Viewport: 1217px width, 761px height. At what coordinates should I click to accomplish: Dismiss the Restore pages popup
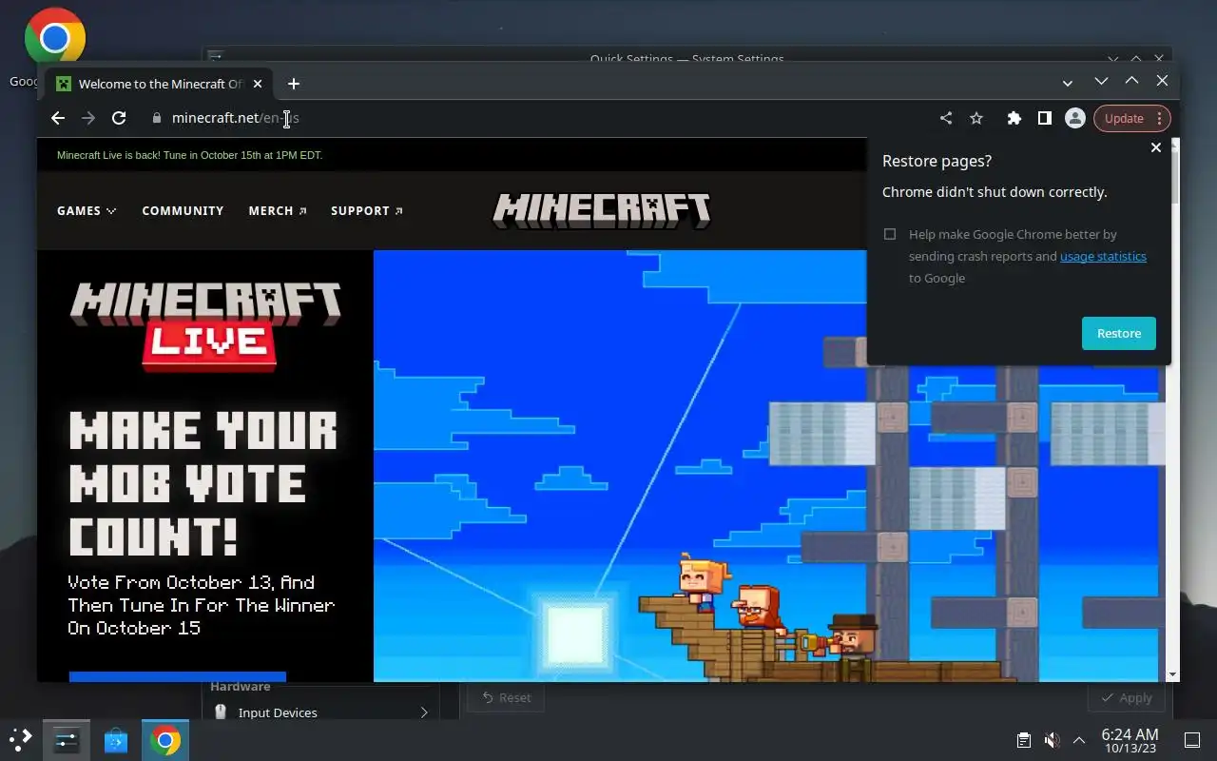1156,147
